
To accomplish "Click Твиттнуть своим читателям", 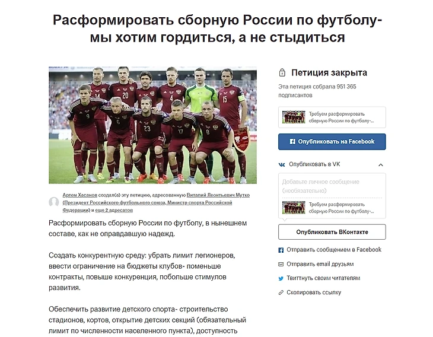I will [323, 278].
